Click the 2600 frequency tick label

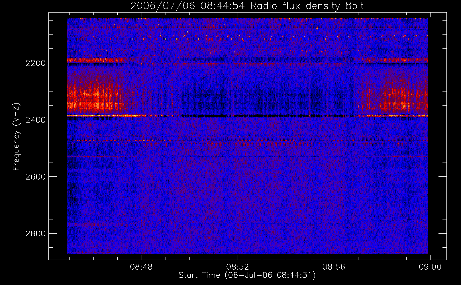coord(36,177)
